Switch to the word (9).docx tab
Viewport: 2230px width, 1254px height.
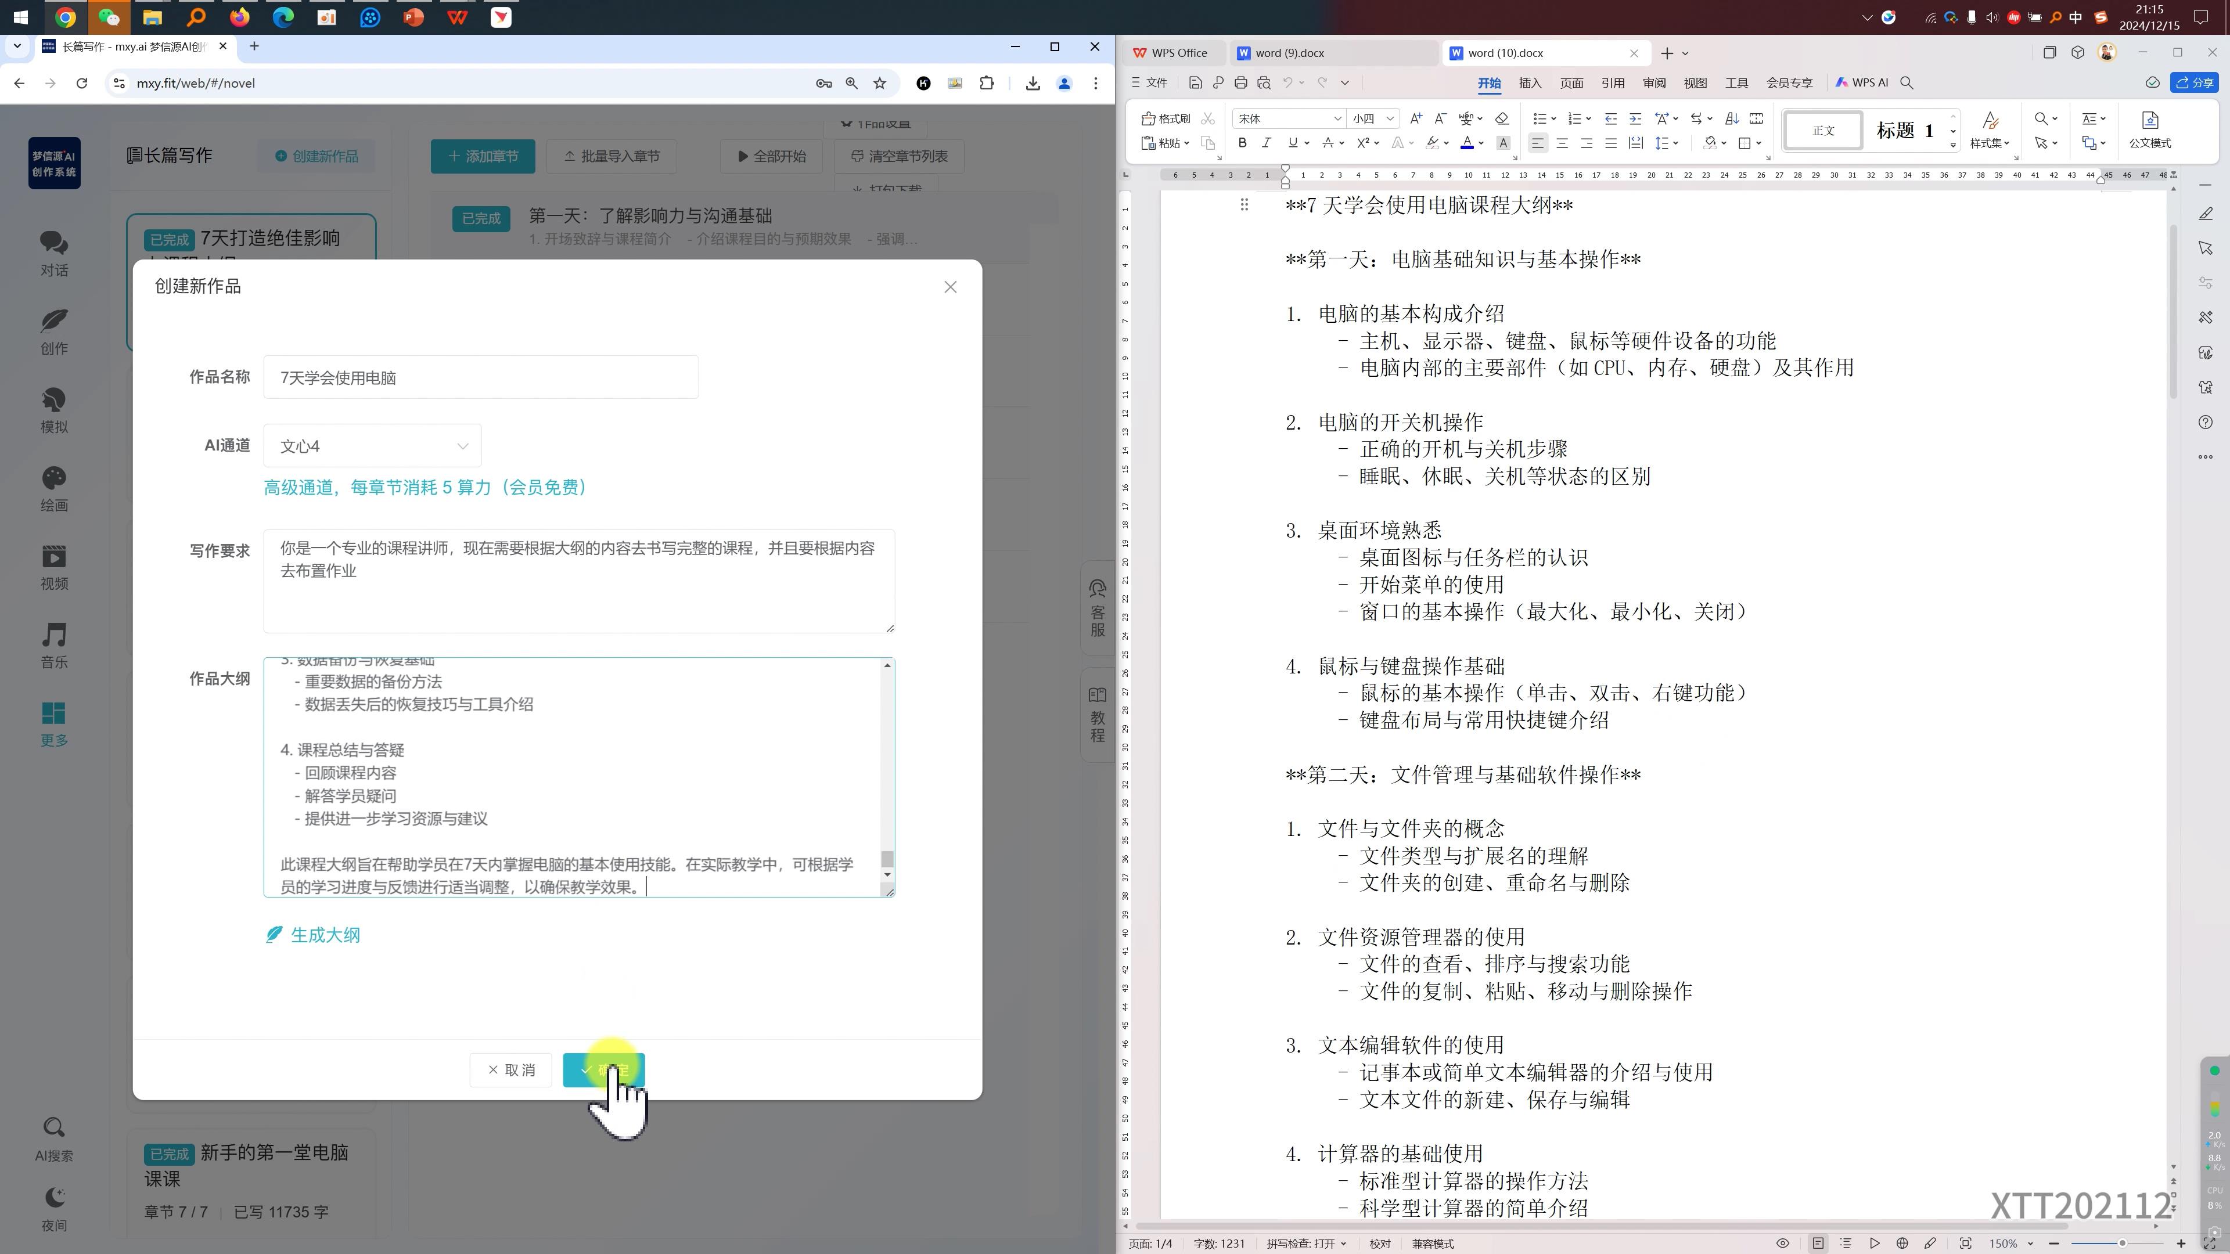[1289, 53]
